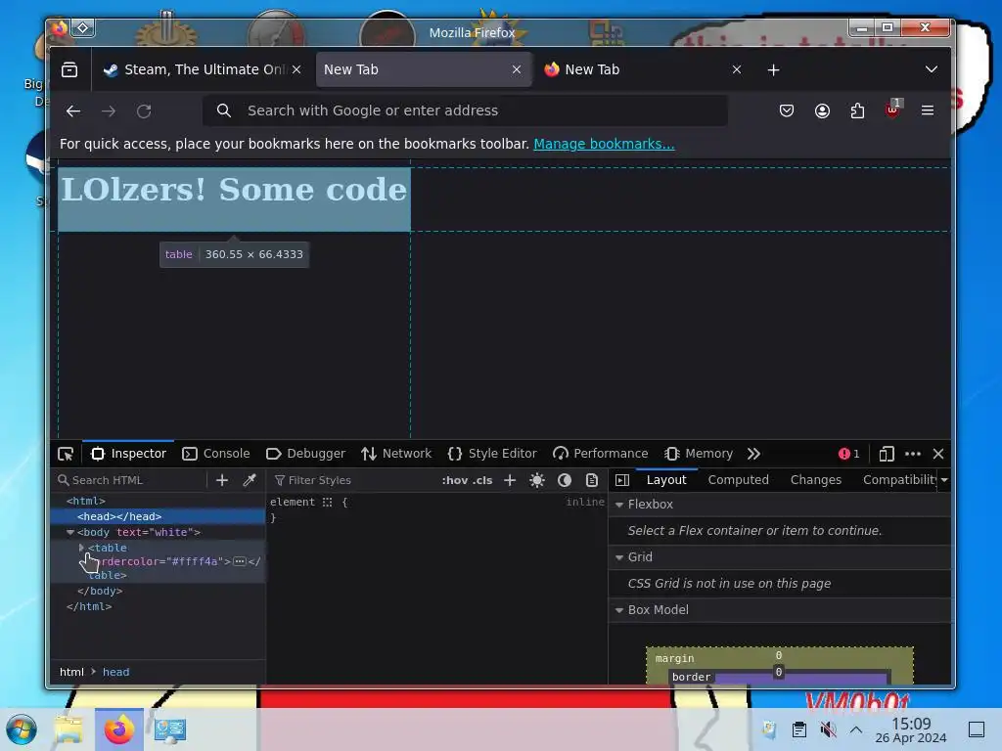The height and width of the screenshot is (751, 1002).
Task: Open the Firefox application menu
Action: [x=928, y=110]
